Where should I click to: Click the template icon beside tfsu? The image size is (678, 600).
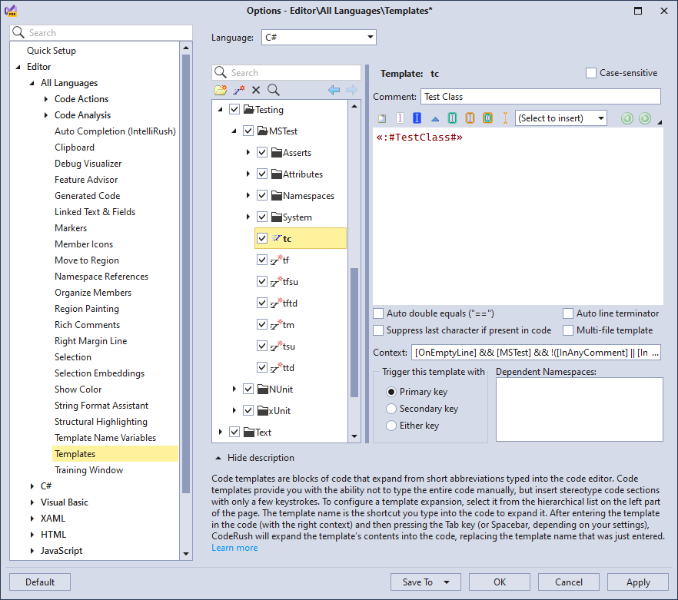coord(276,281)
